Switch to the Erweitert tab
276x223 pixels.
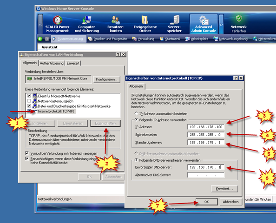73,63
